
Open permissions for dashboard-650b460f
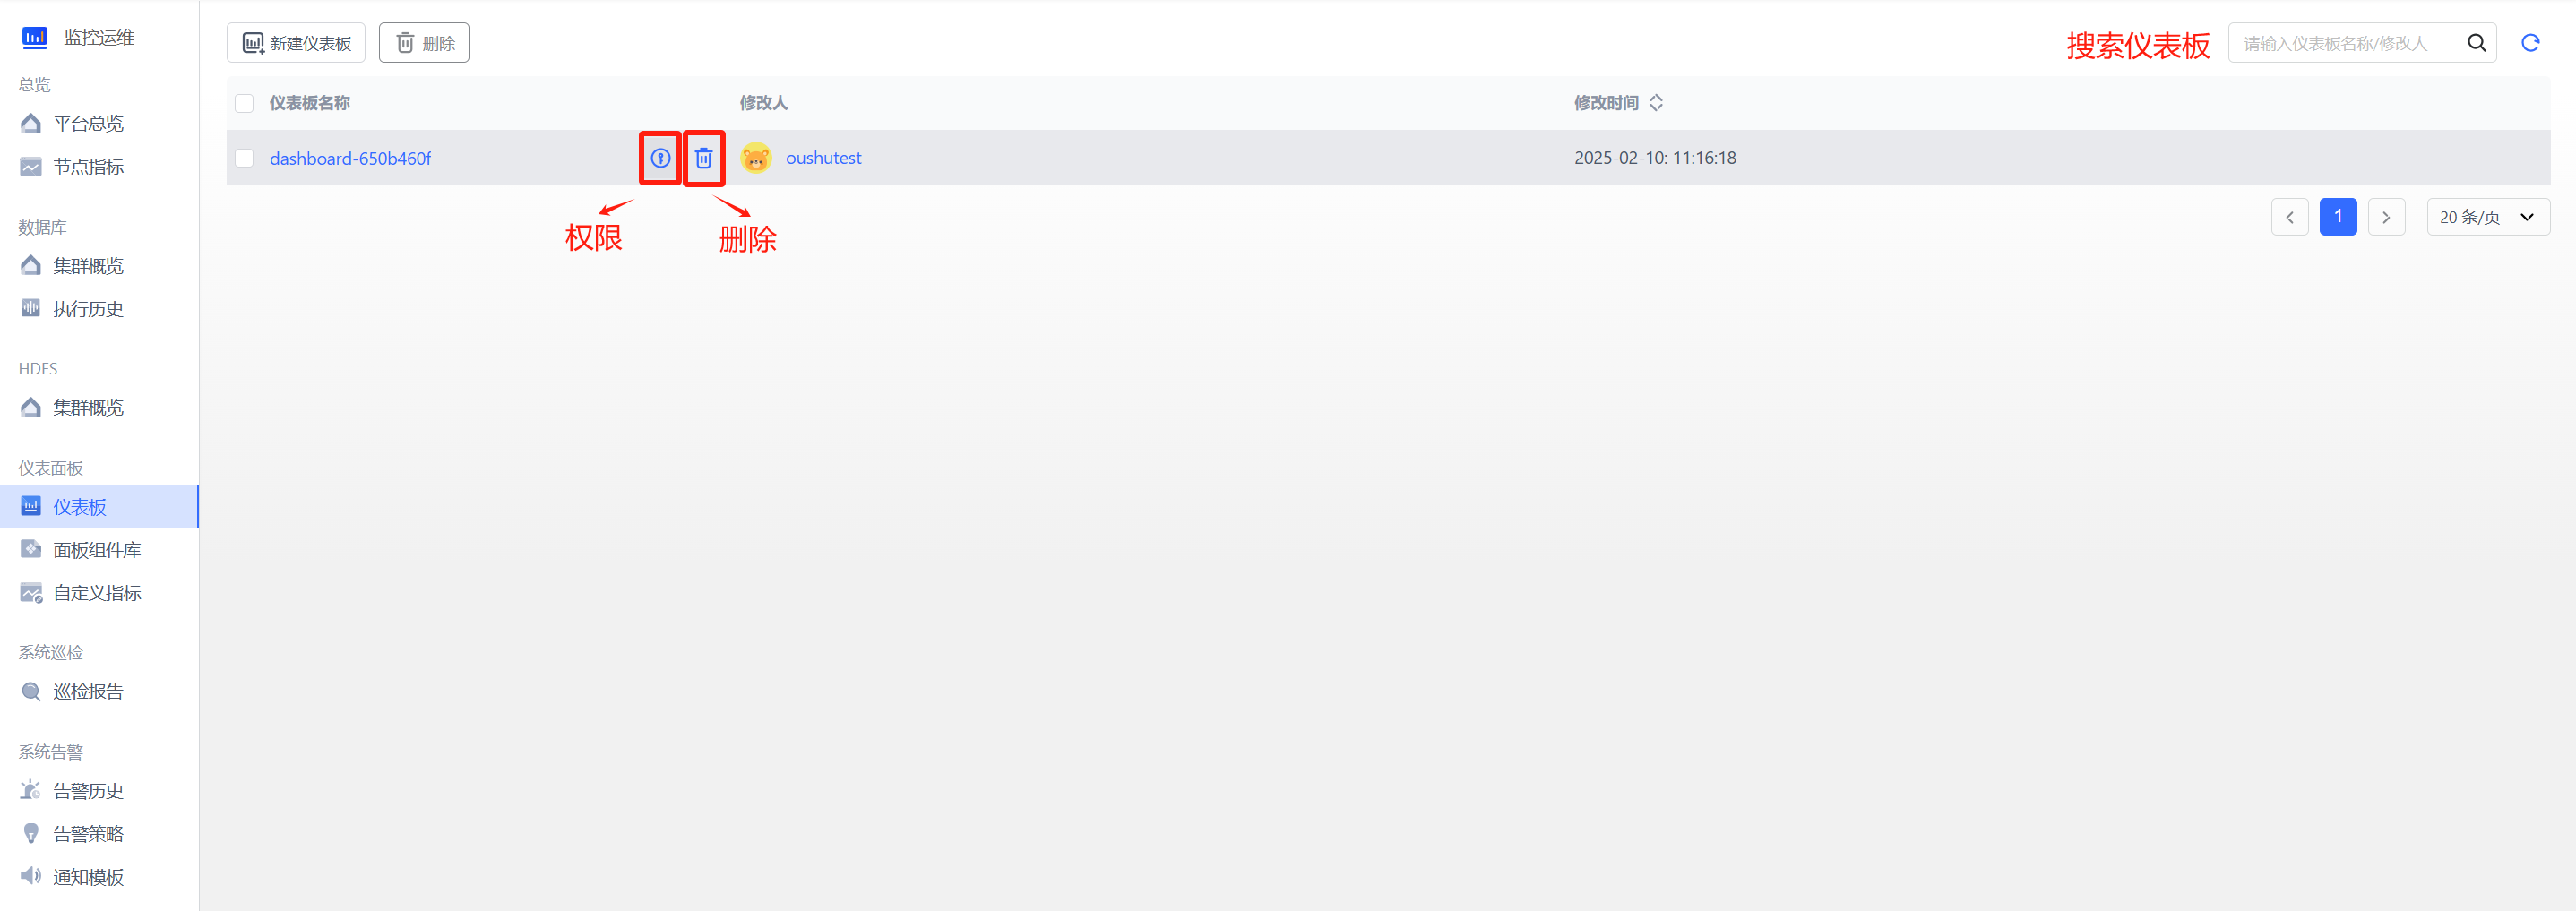click(660, 158)
